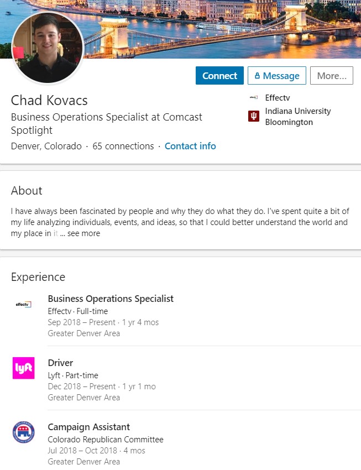
Task: Open Business Operations Specialist job title
Action: (111, 299)
